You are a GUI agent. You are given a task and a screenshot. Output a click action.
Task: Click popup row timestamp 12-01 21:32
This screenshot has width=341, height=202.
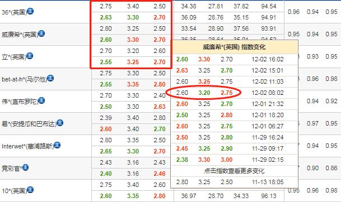coord(268,104)
